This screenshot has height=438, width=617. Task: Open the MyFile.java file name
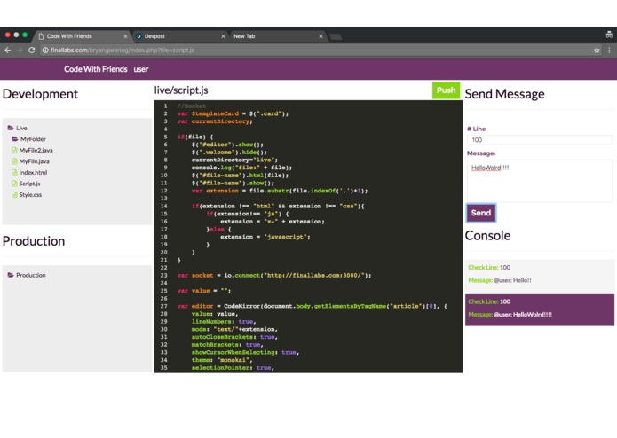(35, 161)
